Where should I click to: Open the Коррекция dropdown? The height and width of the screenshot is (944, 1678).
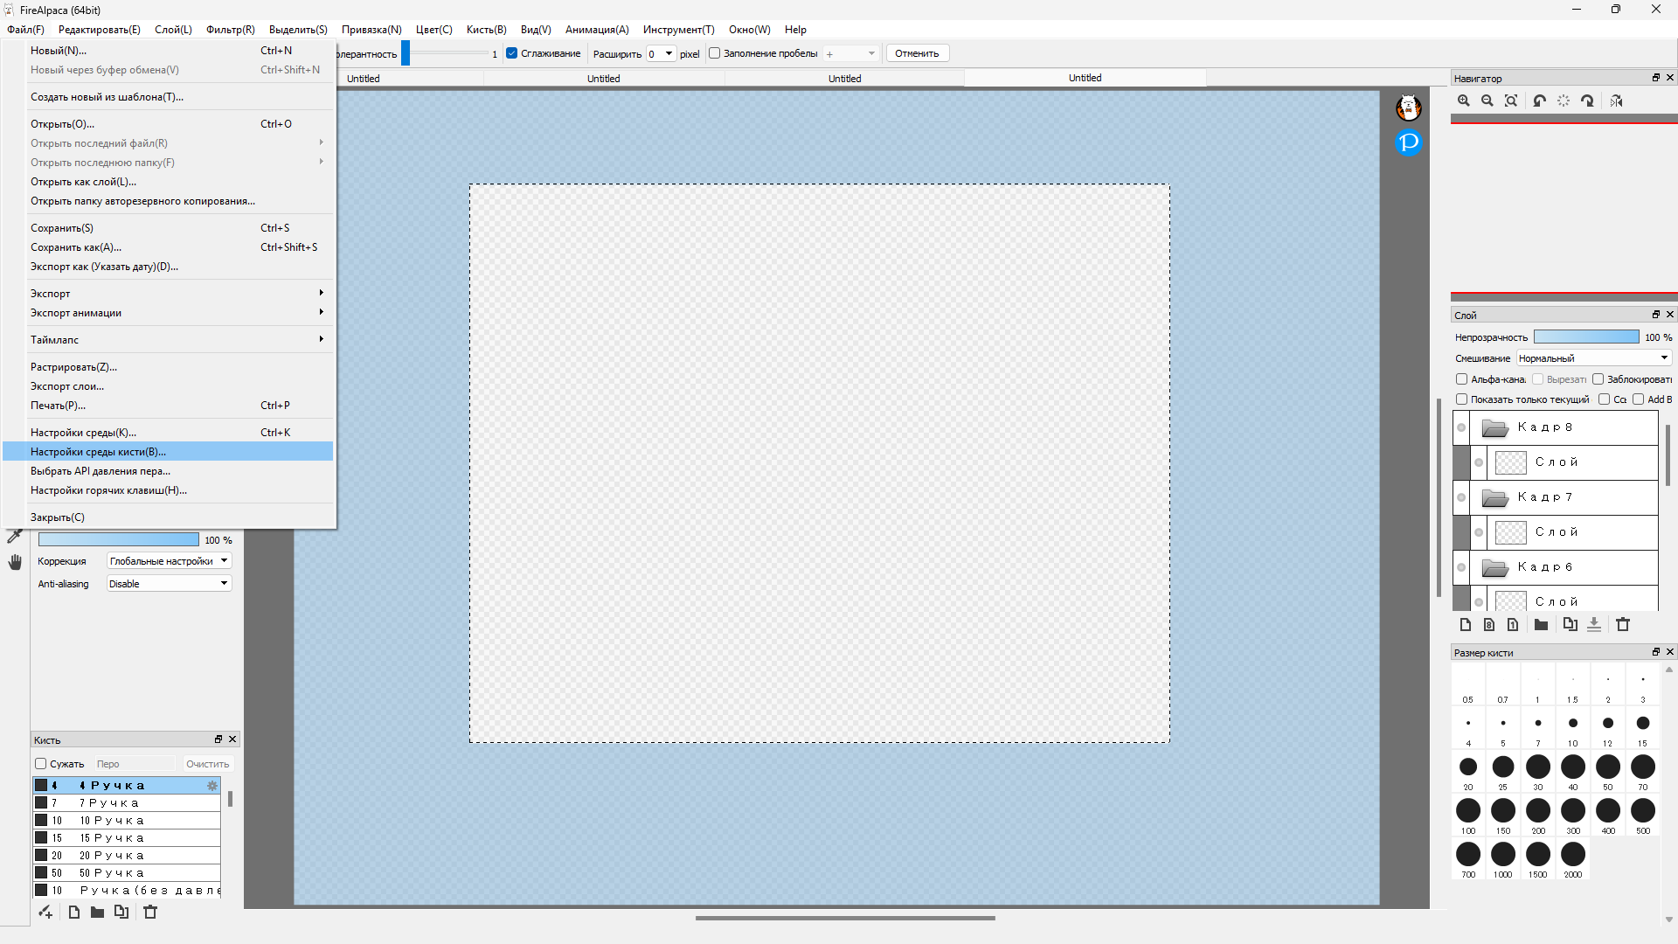(169, 561)
